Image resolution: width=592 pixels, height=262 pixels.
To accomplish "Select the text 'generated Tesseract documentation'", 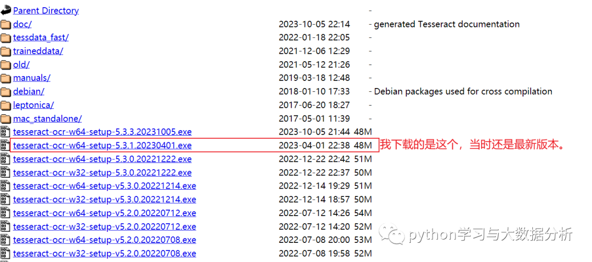I will click(447, 24).
